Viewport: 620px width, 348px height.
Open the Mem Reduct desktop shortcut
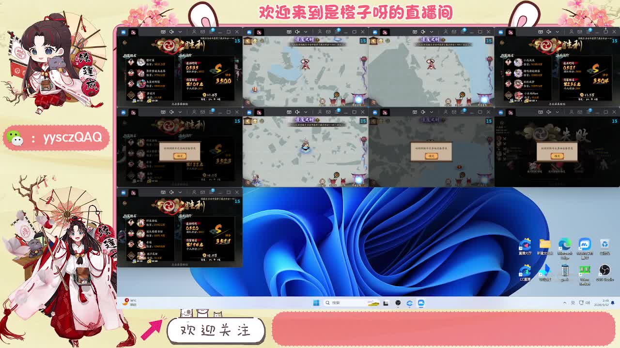click(x=585, y=274)
